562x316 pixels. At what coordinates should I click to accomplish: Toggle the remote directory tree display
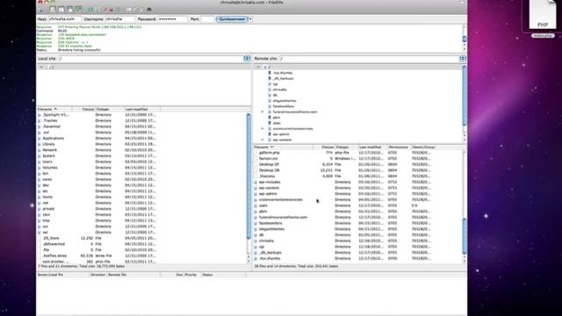(x=70, y=10)
